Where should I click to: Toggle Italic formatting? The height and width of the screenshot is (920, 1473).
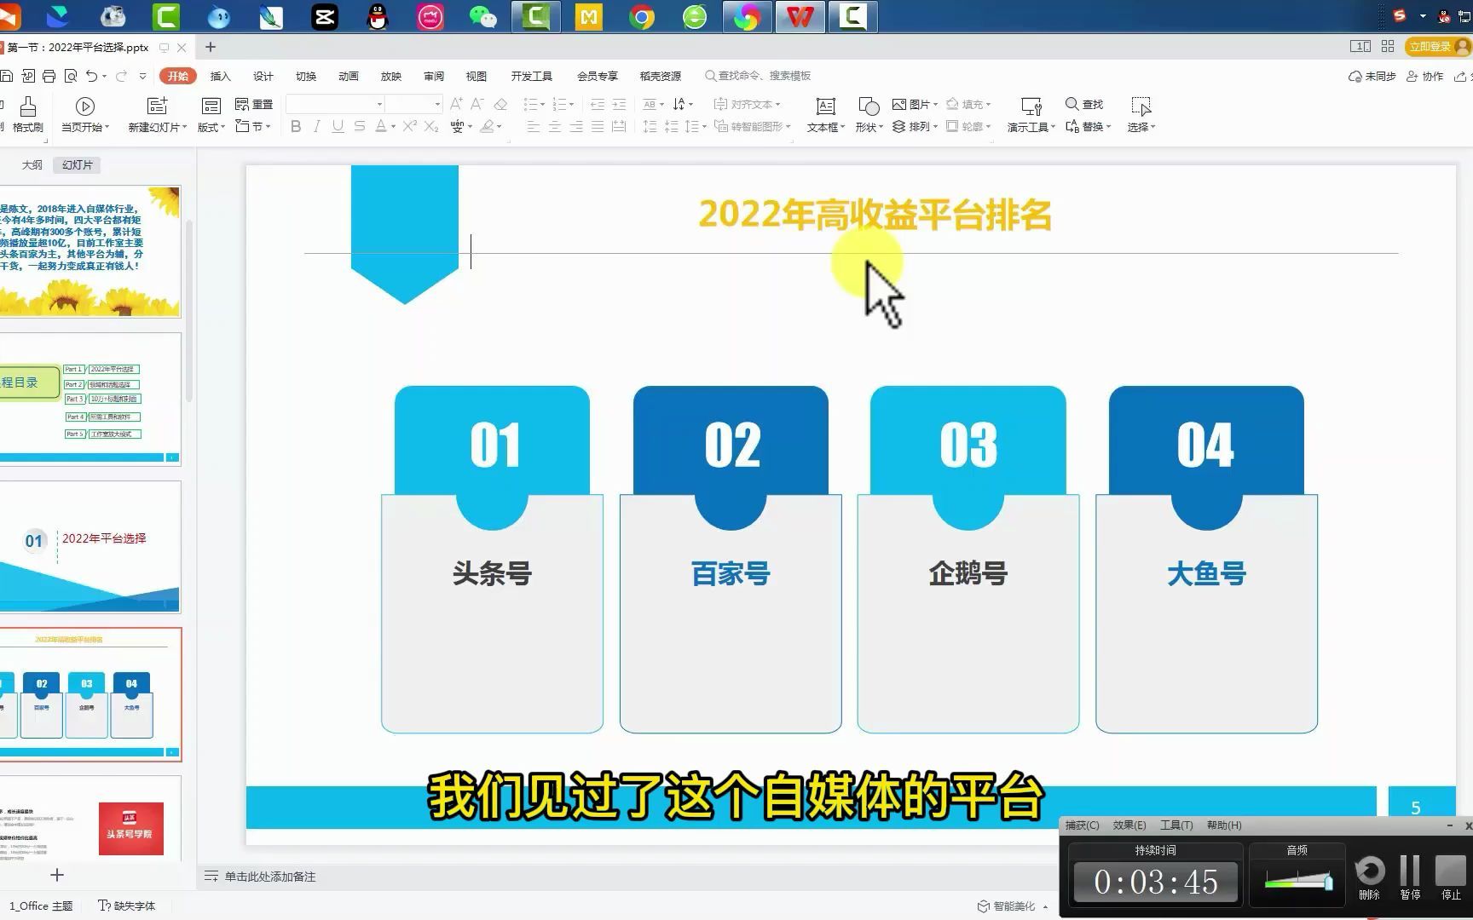click(x=317, y=126)
